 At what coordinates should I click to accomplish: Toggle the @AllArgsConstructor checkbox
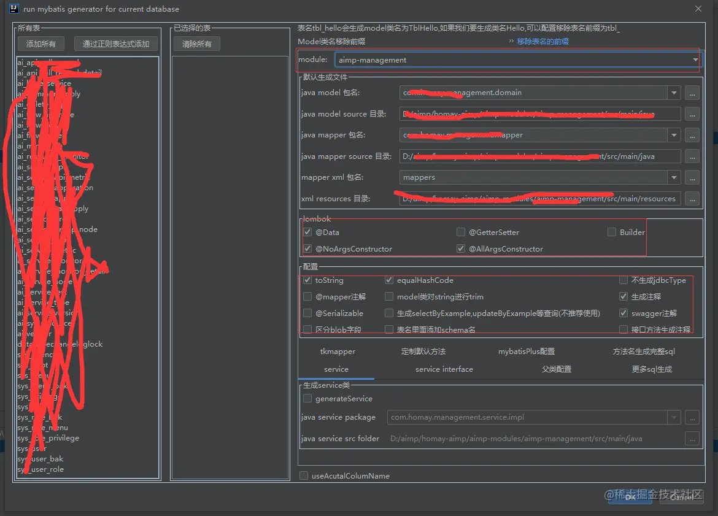[x=461, y=248]
